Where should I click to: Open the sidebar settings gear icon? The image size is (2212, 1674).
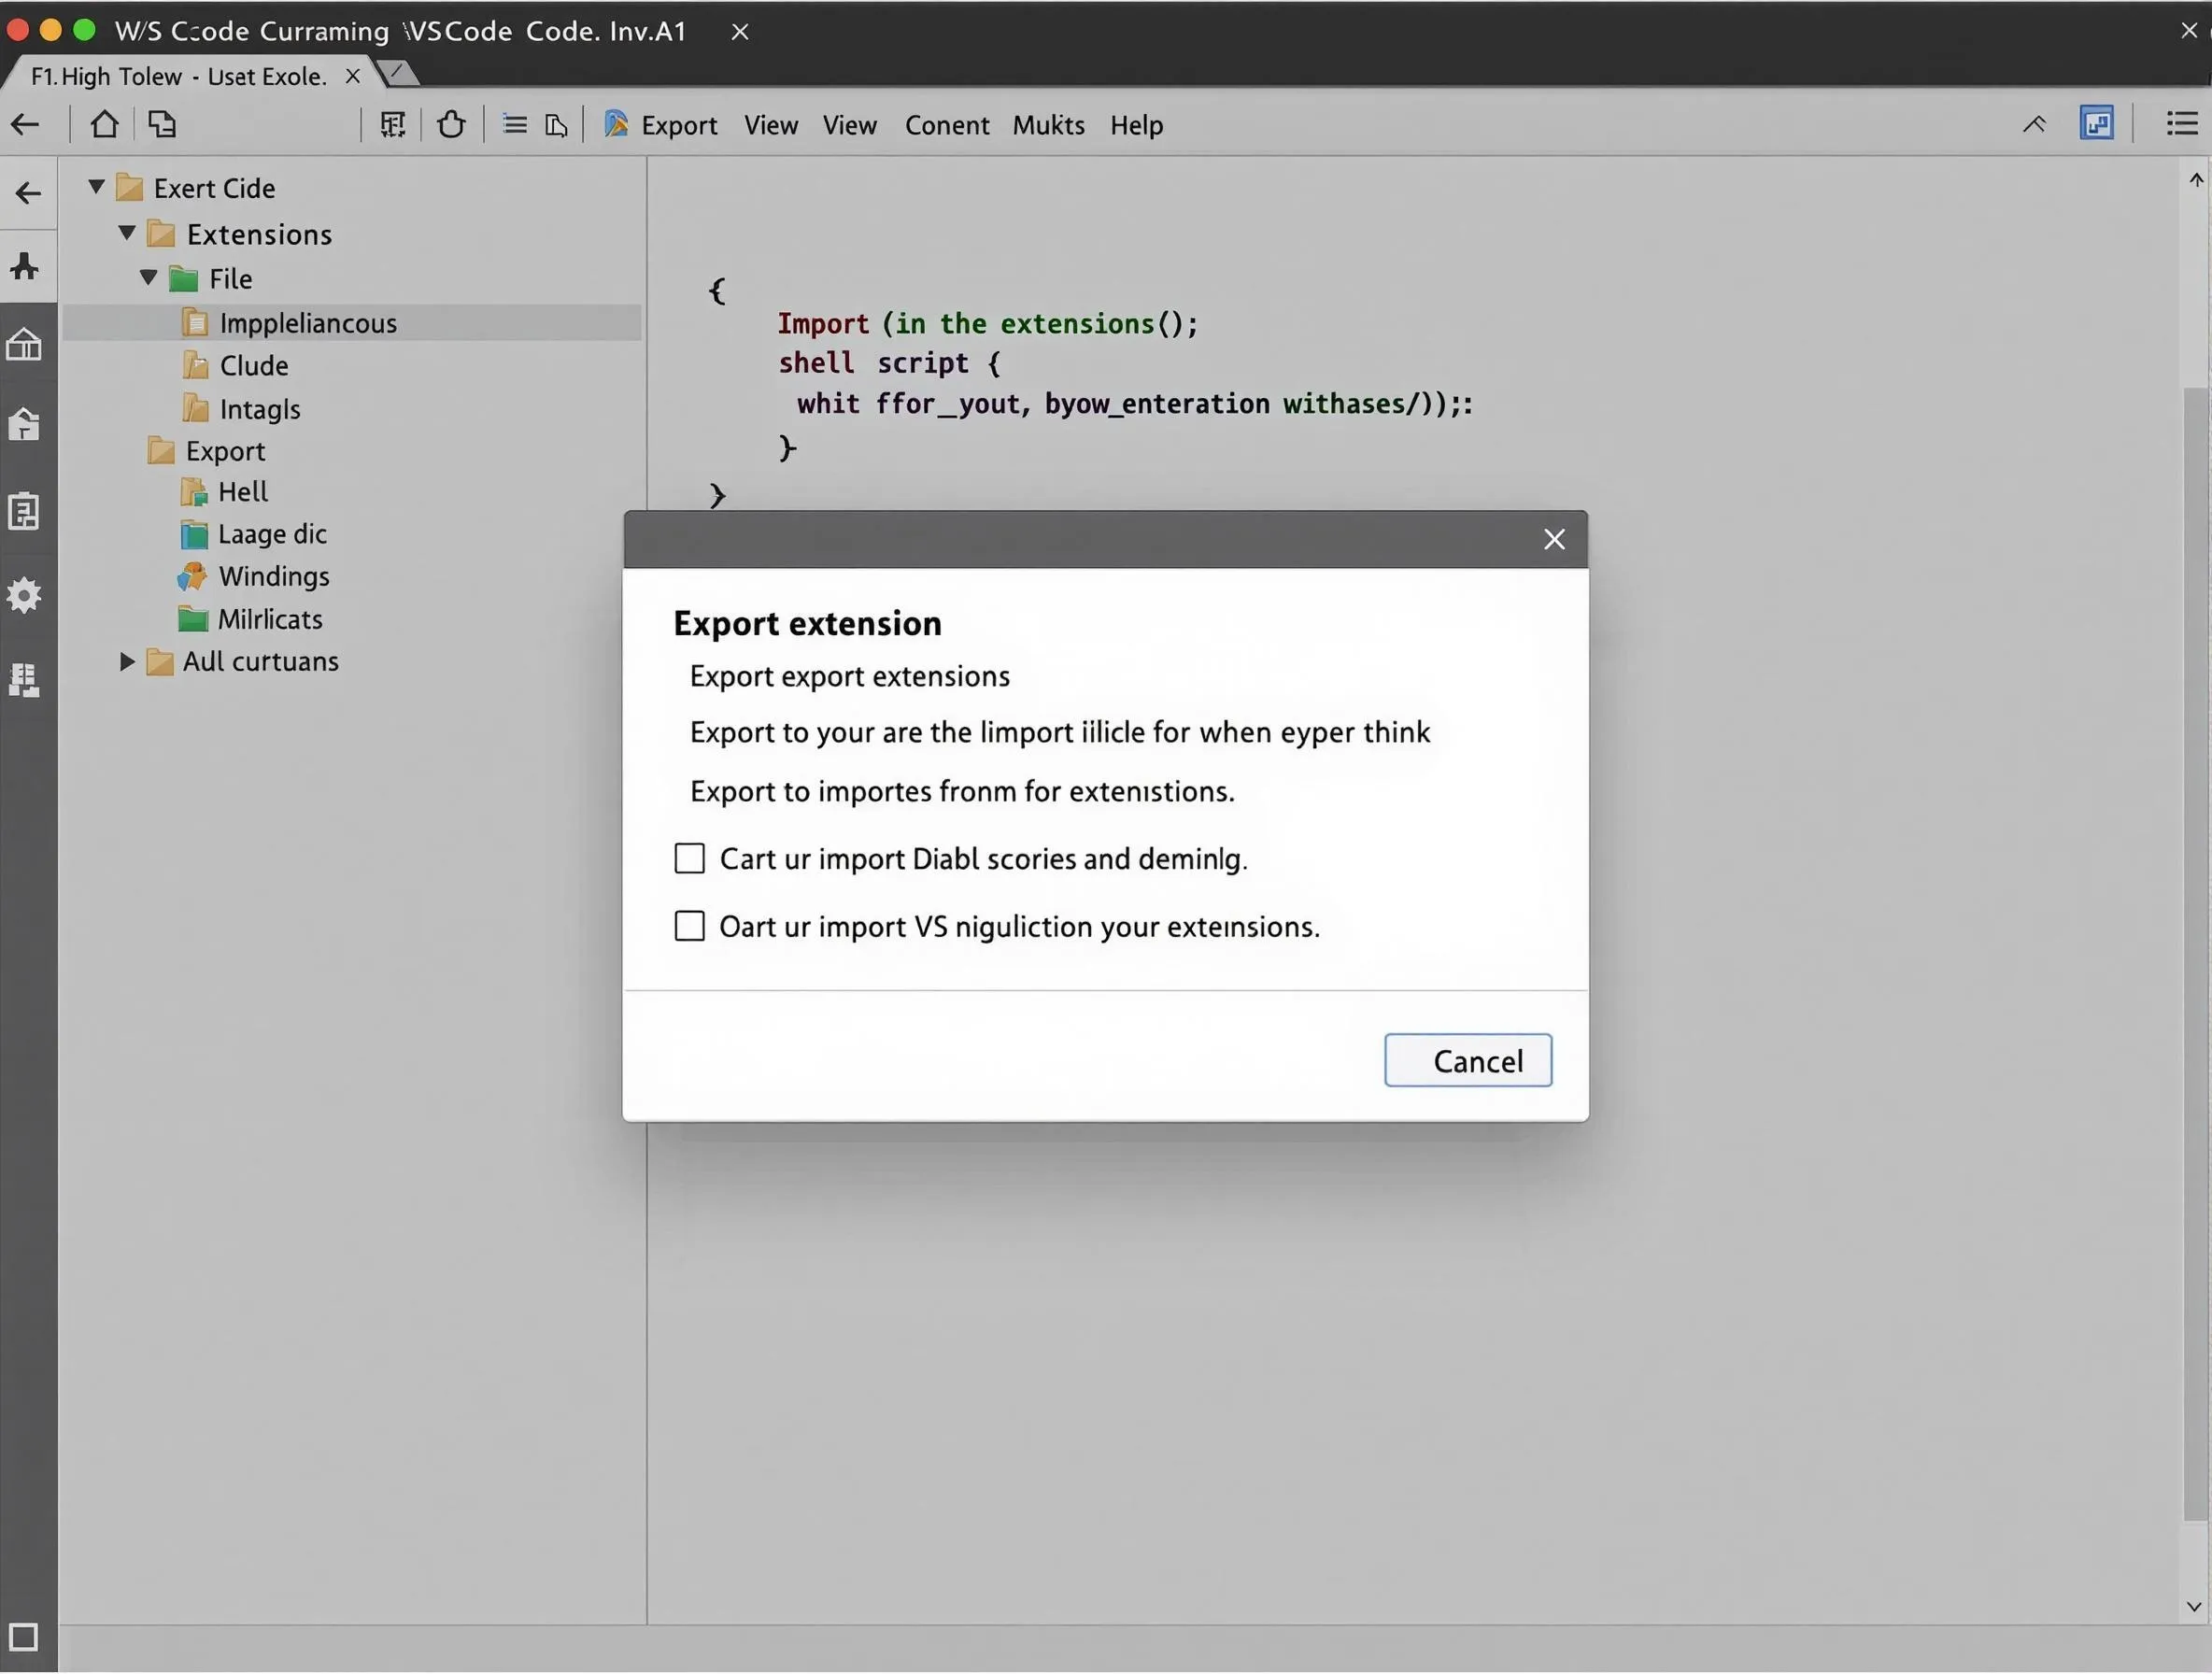pos(24,596)
